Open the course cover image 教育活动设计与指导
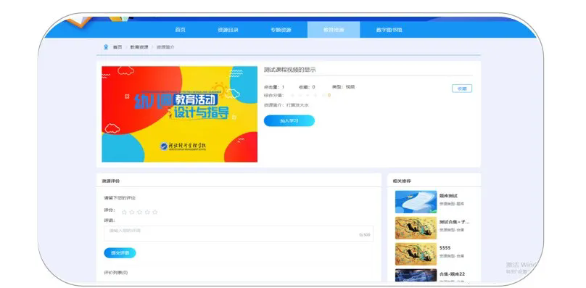Image resolution: width=586 pixels, height=288 pixels. (x=179, y=114)
